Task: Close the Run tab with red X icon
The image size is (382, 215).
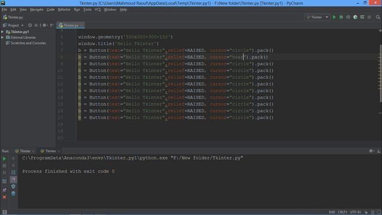Action: (x=4, y=197)
